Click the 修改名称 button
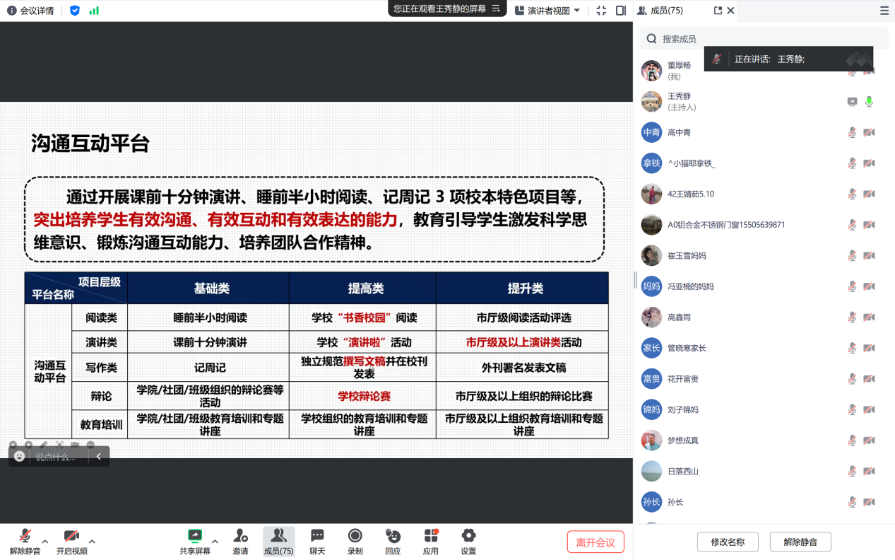The image size is (895, 560). (728, 542)
